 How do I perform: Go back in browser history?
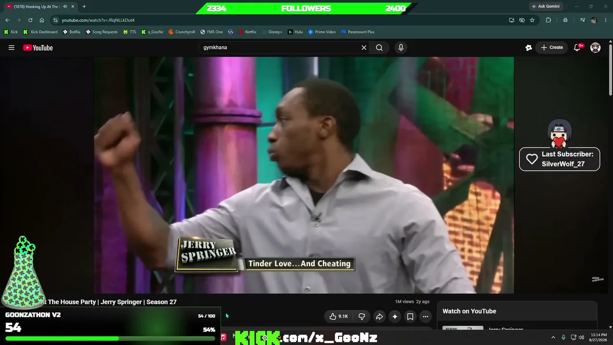7,20
